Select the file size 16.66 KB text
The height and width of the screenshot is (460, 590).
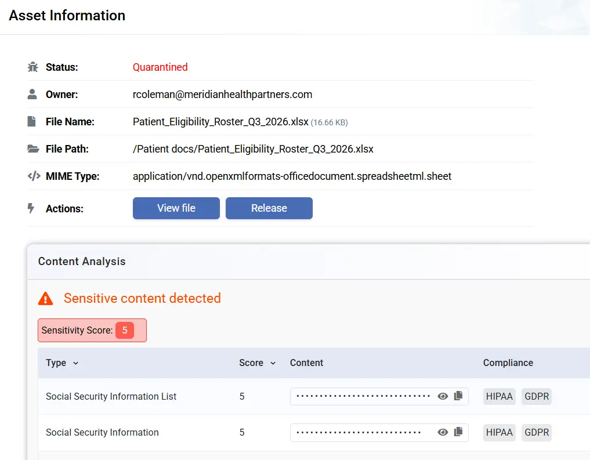330,122
